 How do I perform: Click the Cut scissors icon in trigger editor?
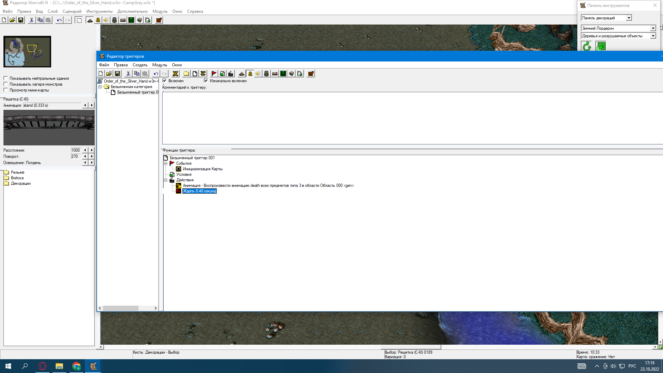[x=128, y=74]
